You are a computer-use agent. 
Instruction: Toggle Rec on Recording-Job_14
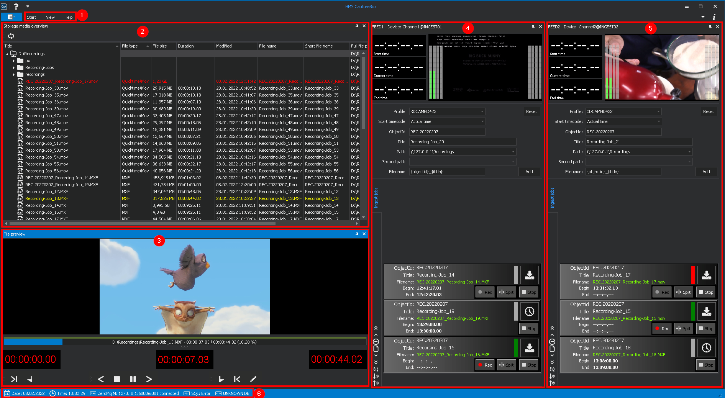[x=485, y=292]
